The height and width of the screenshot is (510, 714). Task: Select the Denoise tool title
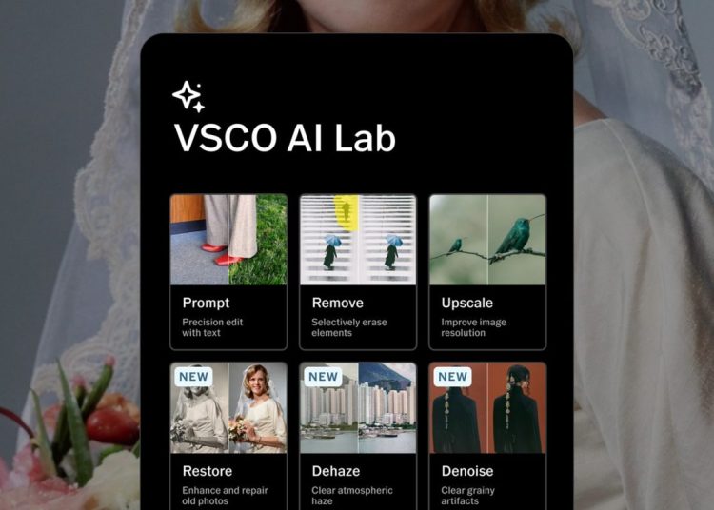(x=467, y=471)
